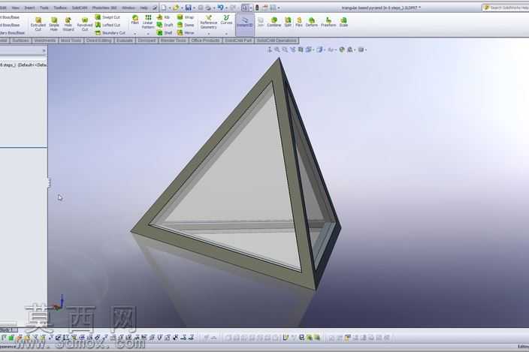Switch to the Direct Editing tab
This screenshot has height=352, width=529.
point(98,41)
